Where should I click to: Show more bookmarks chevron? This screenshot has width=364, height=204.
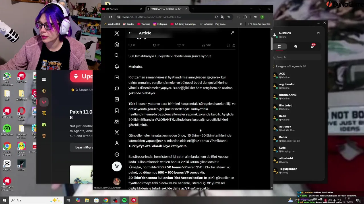(241, 24)
